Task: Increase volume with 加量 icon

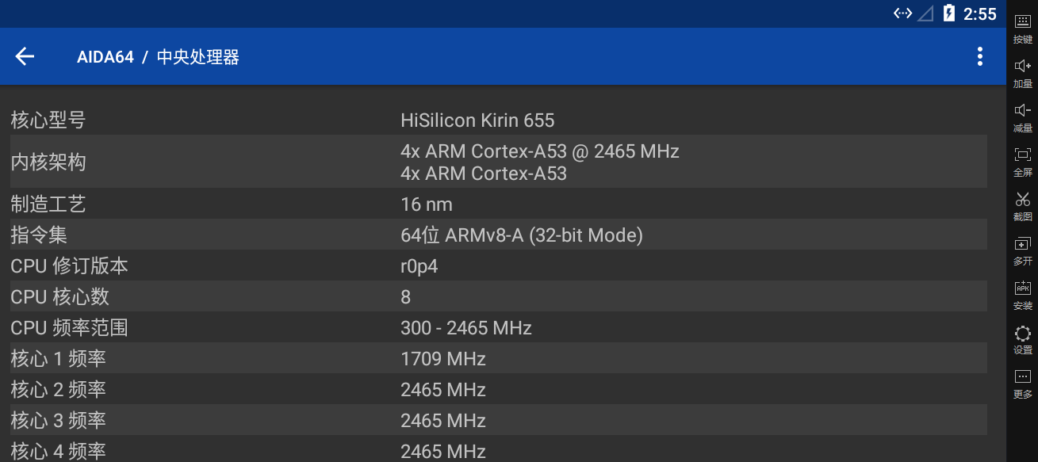Action: pyautogui.click(x=1023, y=74)
